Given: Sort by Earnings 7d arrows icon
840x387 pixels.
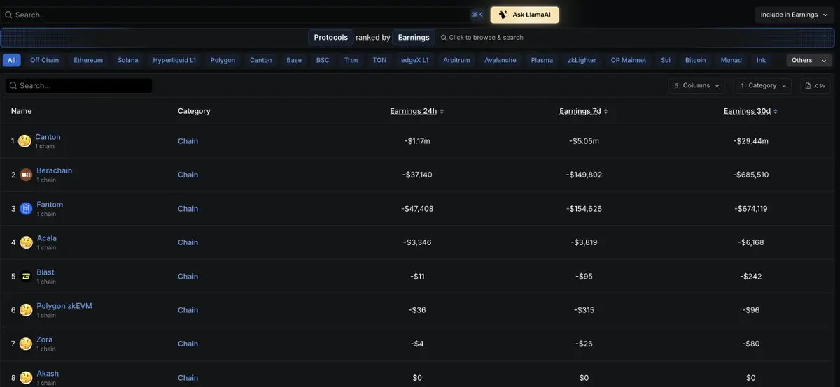Looking at the screenshot, I should 605,111.
